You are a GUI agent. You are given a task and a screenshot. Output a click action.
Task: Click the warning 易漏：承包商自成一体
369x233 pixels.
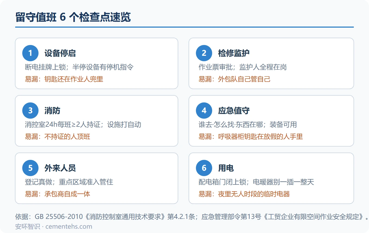58,194
